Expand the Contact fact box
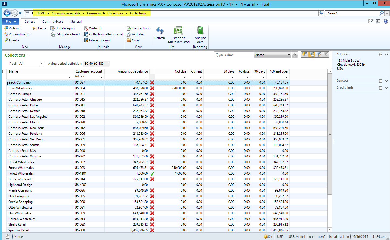The width and height of the screenshot is (390, 240). pos(386,81)
